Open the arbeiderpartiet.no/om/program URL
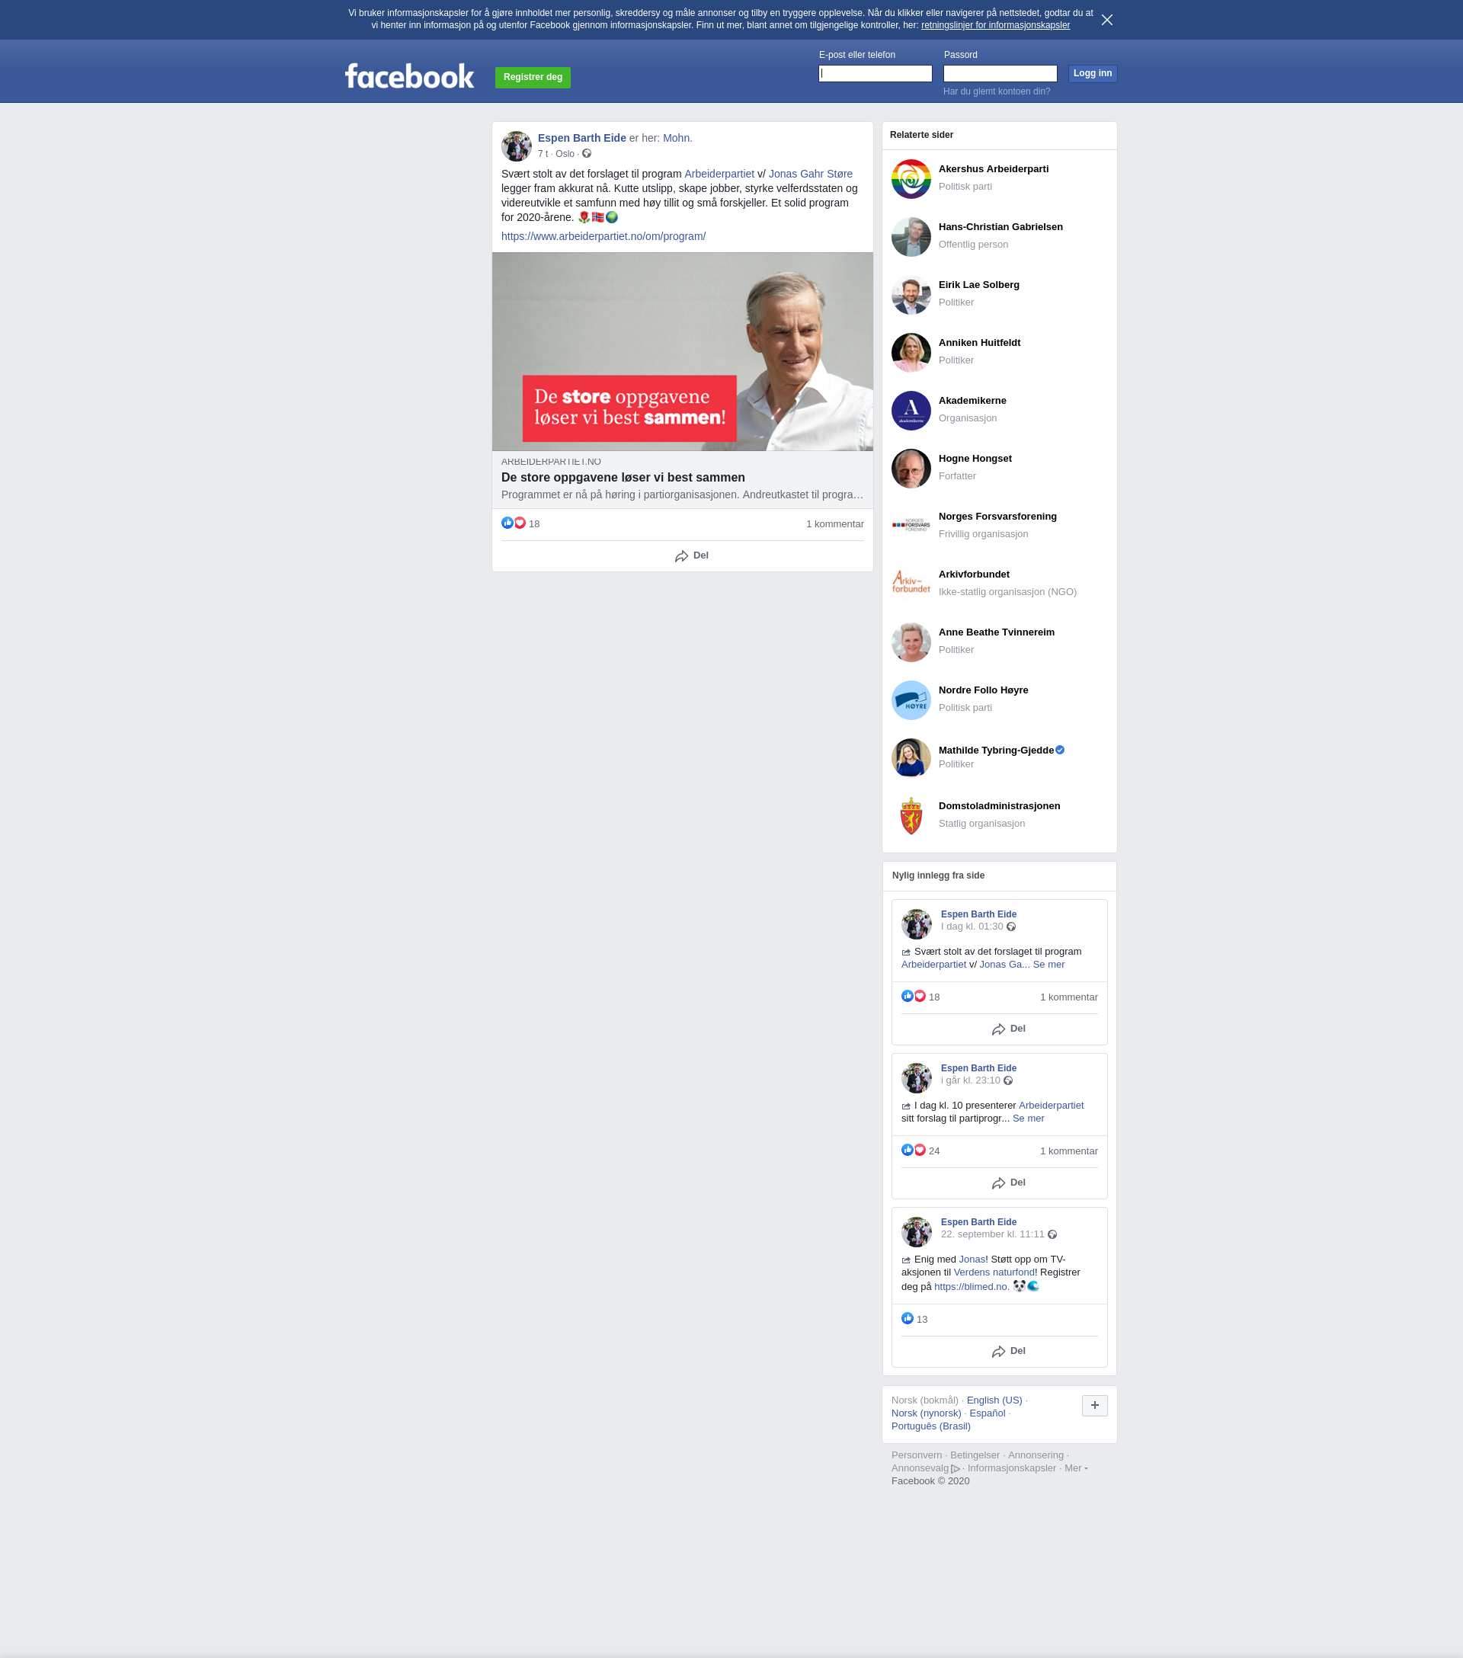This screenshot has height=1658, width=1463. coord(603,236)
